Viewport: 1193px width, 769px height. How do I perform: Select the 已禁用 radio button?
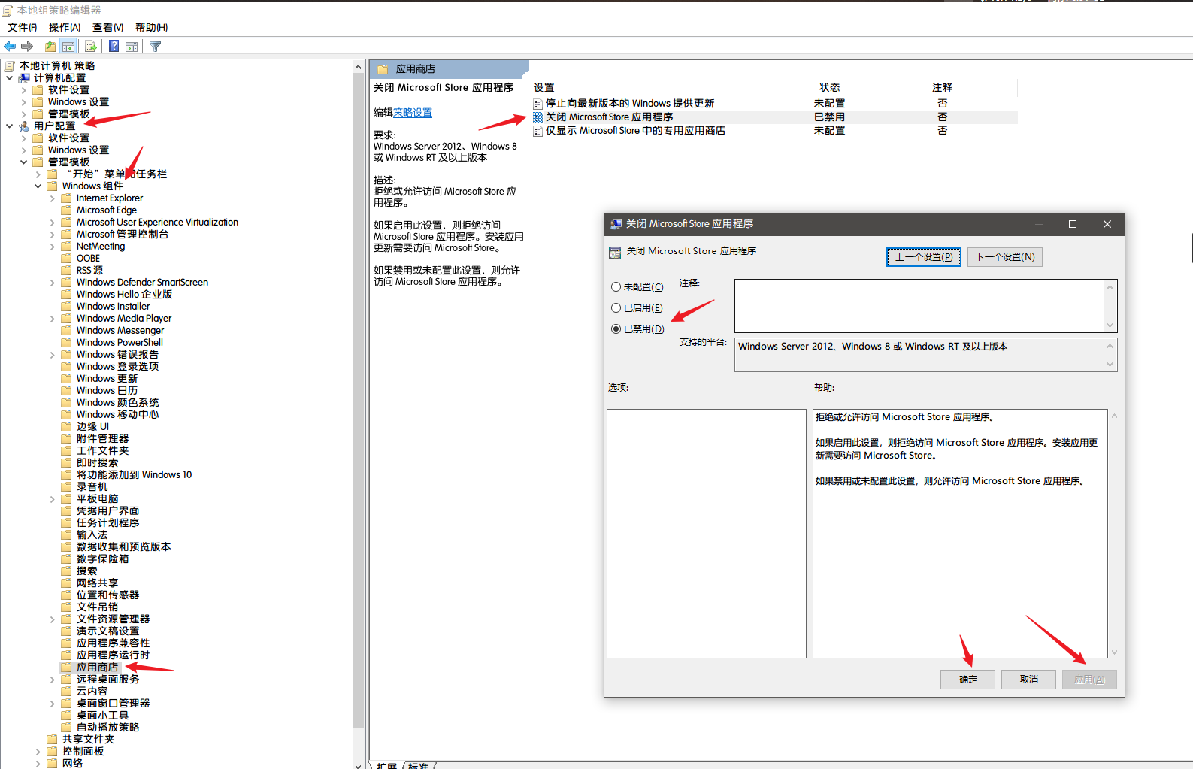point(616,329)
